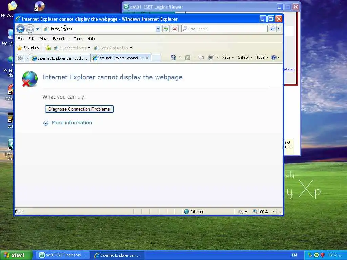Expand the Home button dropdown arrow
The image size is (347, 260).
180,57
